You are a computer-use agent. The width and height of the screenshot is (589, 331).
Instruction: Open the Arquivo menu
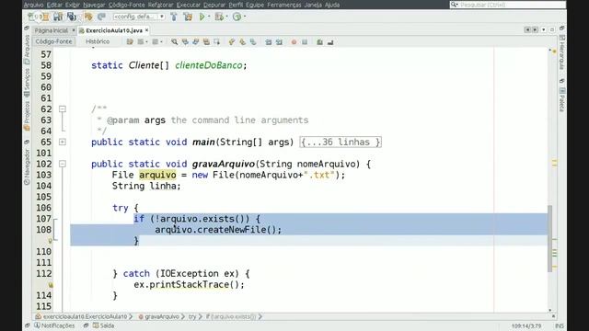tap(33, 5)
